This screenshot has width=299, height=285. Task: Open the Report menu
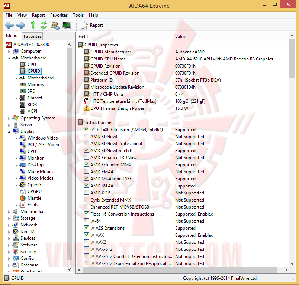(38, 15)
